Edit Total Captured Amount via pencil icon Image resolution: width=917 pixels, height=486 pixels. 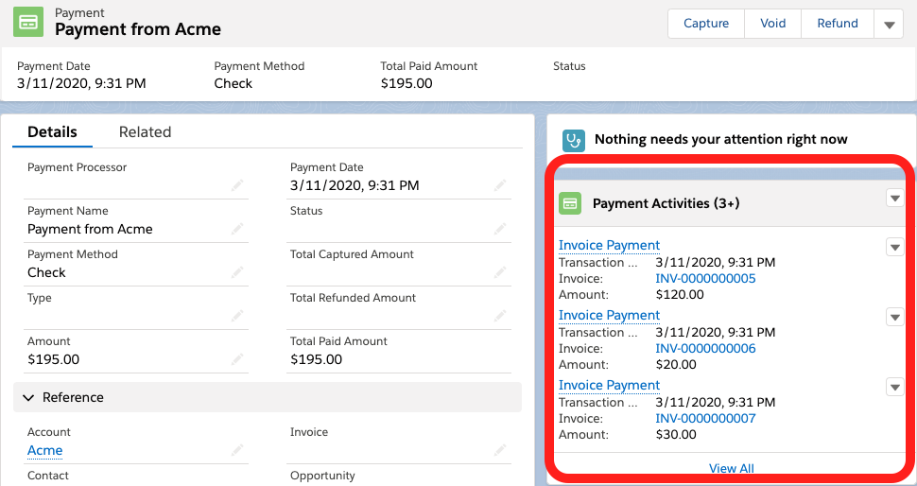(499, 272)
